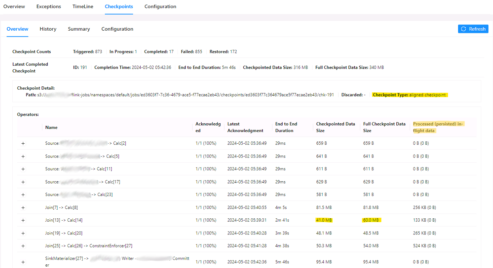Click the 133 KB (0 B) in-flight cell
Image resolution: width=493 pixels, height=268 pixels.
424,220
